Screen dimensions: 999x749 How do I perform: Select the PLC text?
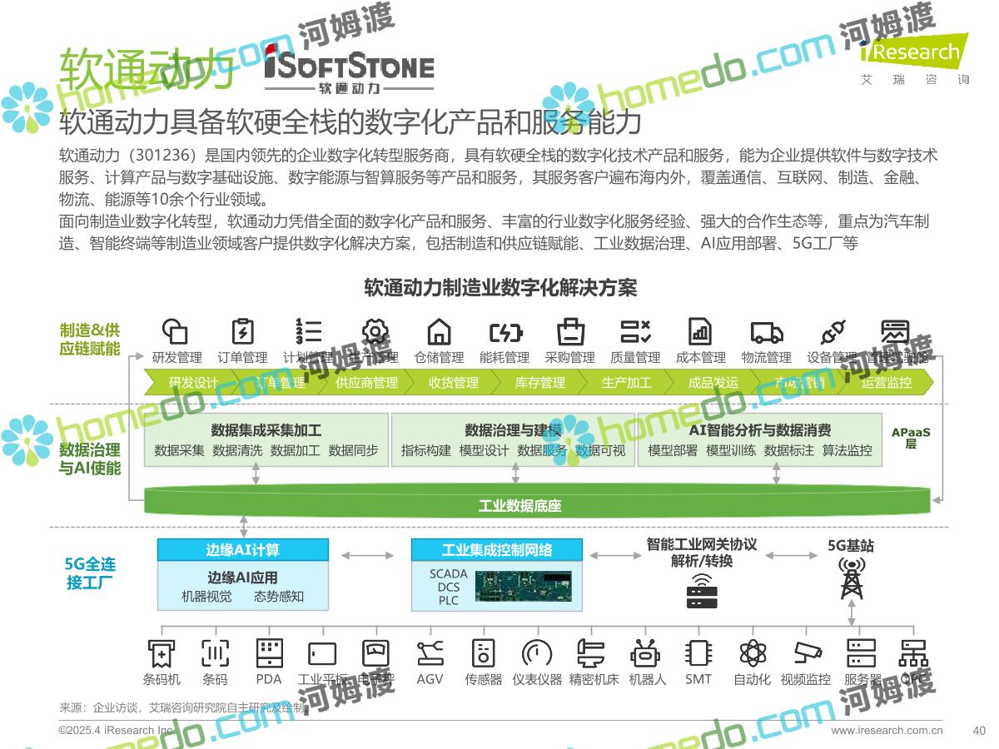[x=449, y=601]
